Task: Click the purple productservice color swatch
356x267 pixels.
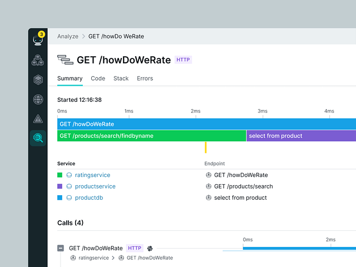Action: [x=60, y=186]
